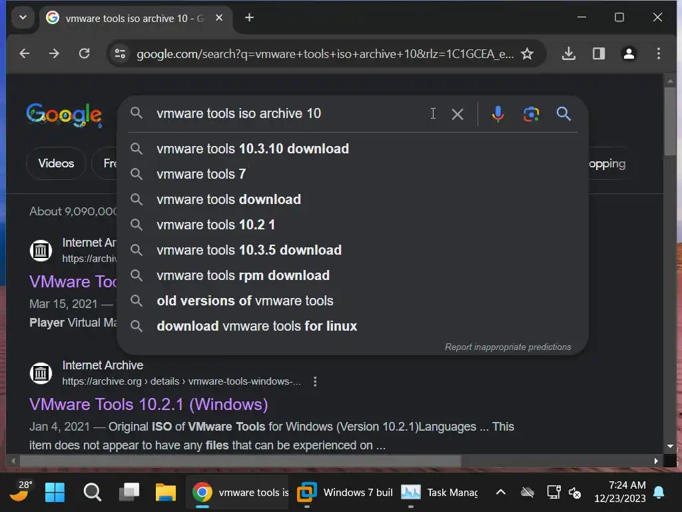
Task: Toggle the Chrome side panel
Action: tap(599, 53)
